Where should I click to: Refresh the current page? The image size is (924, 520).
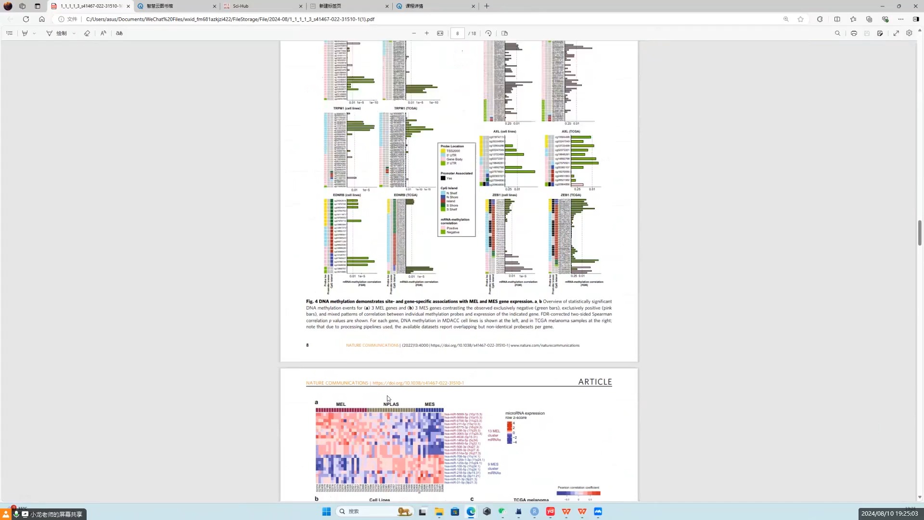(26, 19)
